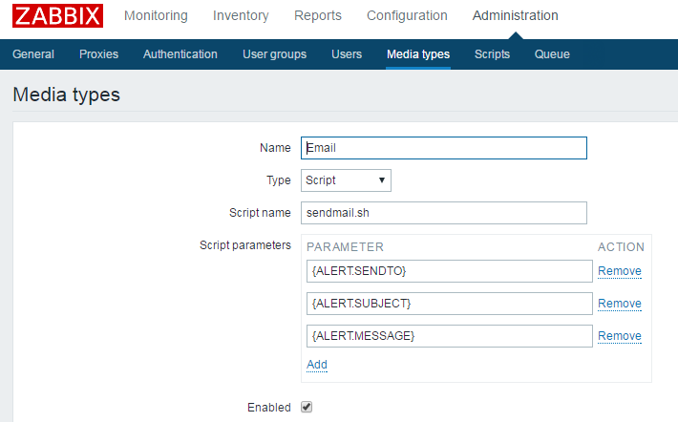
Task: Switch to the General tab
Action: pyautogui.click(x=33, y=54)
